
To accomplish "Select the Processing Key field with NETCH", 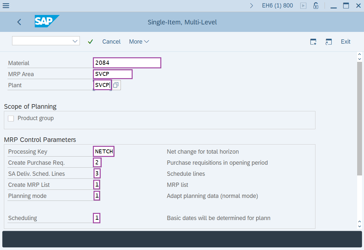I will 104,151.
